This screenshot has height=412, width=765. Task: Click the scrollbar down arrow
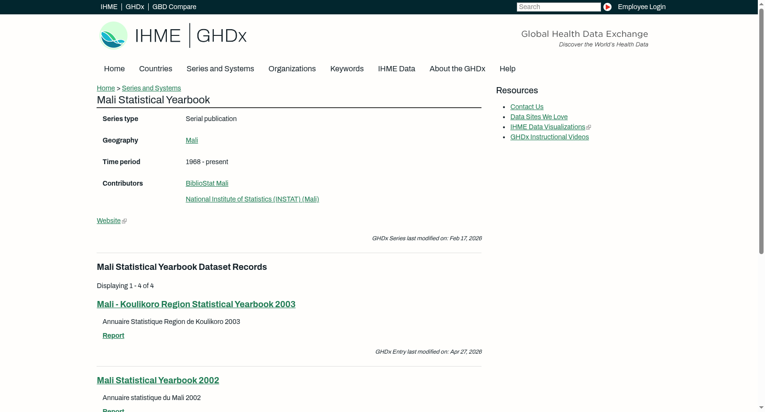click(x=761, y=408)
